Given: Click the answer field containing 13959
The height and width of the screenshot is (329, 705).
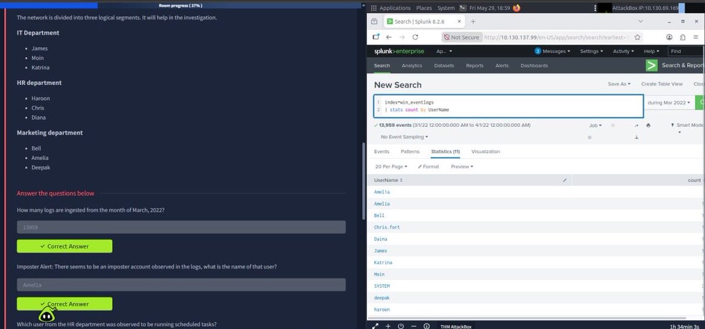Looking at the screenshot, I should pyautogui.click(x=181, y=227).
